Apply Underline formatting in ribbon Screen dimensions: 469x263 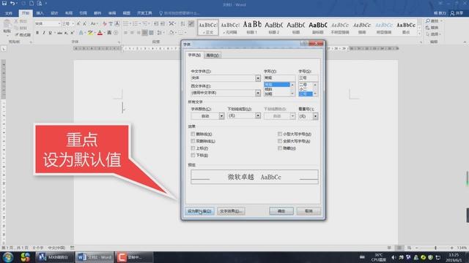click(50, 33)
